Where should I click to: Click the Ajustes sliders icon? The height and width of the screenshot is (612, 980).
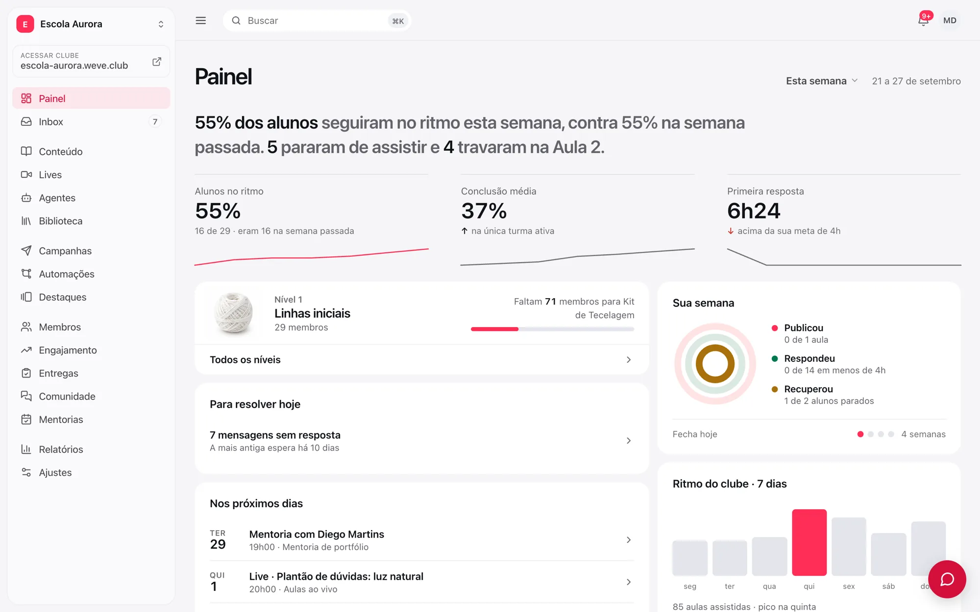coord(26,472)
